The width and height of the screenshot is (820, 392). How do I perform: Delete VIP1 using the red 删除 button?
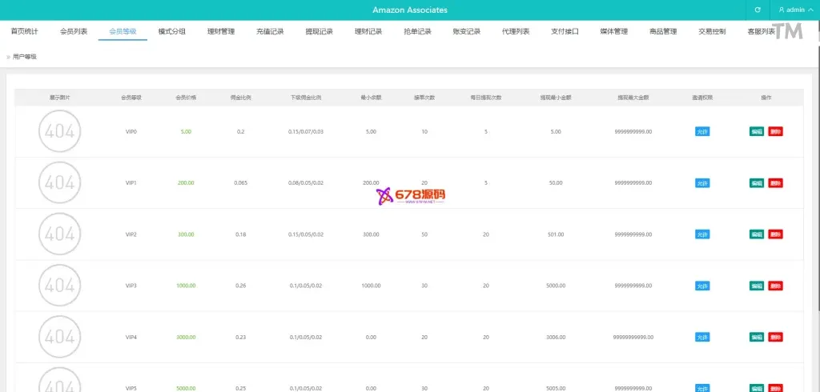point(775,183)
